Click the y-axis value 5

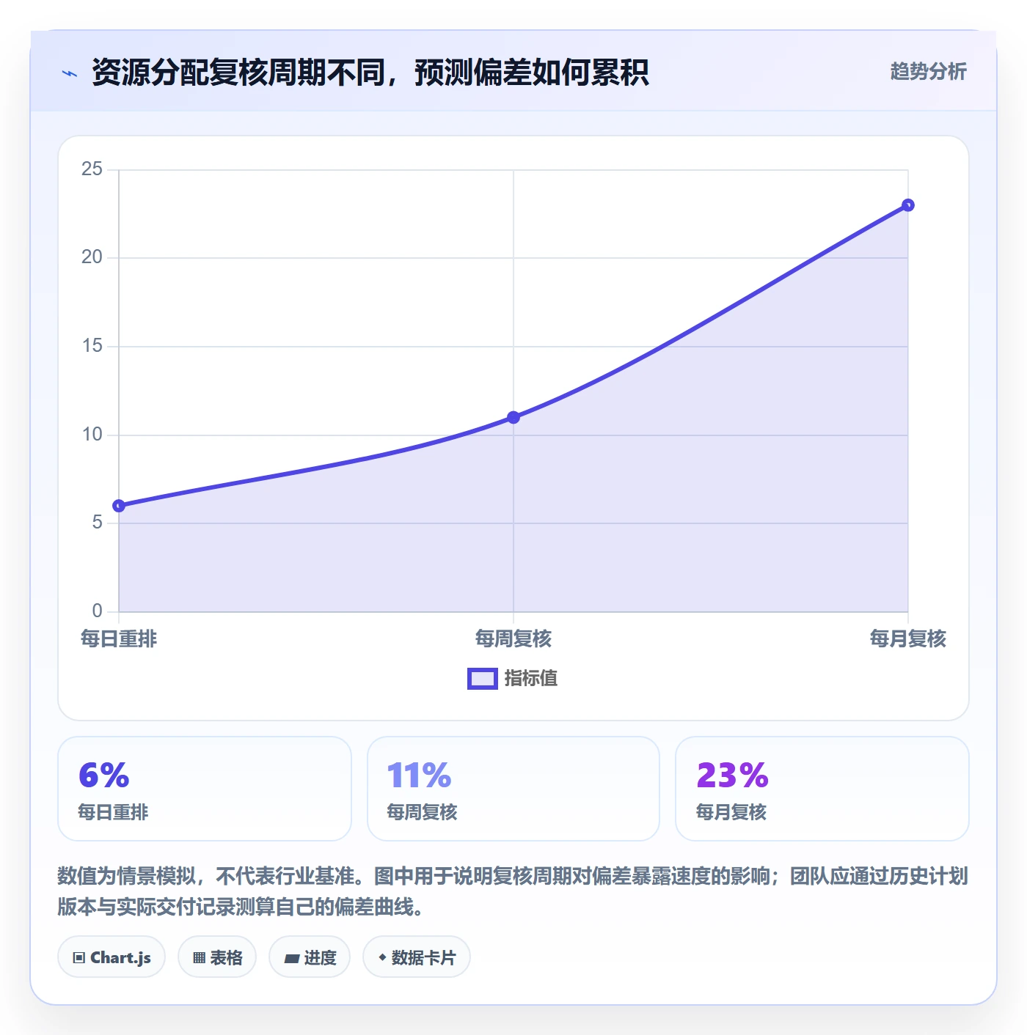click(97, 523)
